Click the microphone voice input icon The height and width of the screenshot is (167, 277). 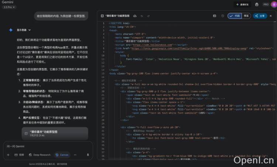(x=88, y=155)
